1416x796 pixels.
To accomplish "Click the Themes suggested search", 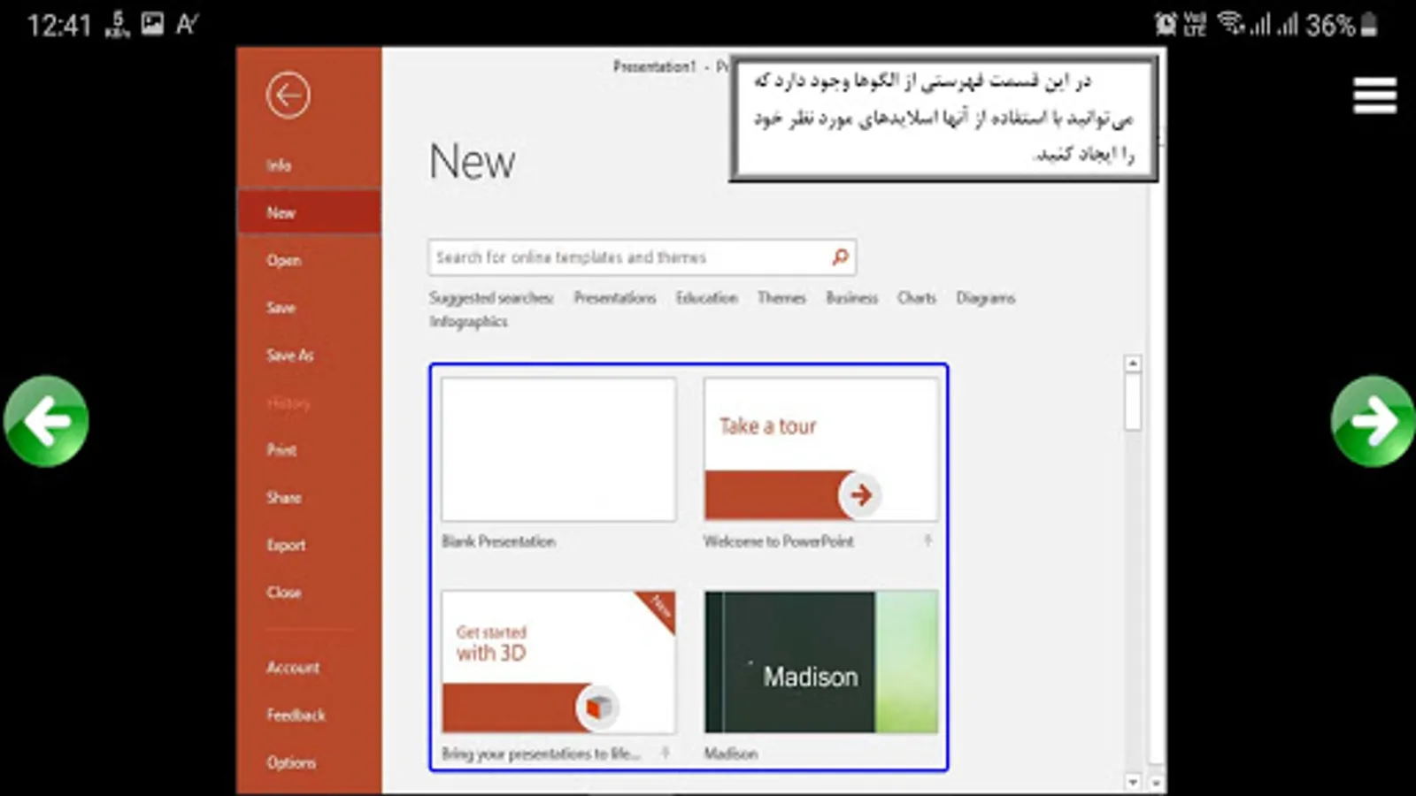I will click(781, 298).
